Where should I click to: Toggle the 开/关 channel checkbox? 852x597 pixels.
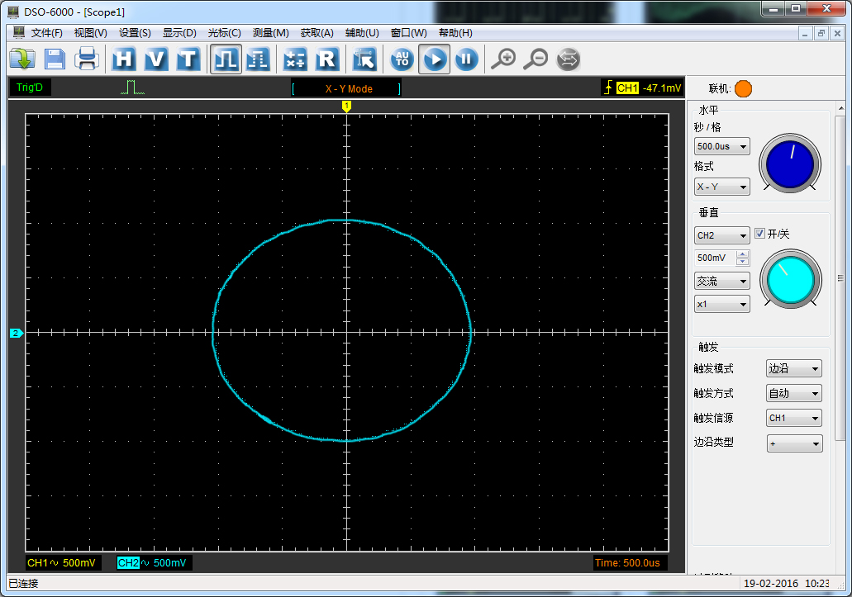click(760, 235)
